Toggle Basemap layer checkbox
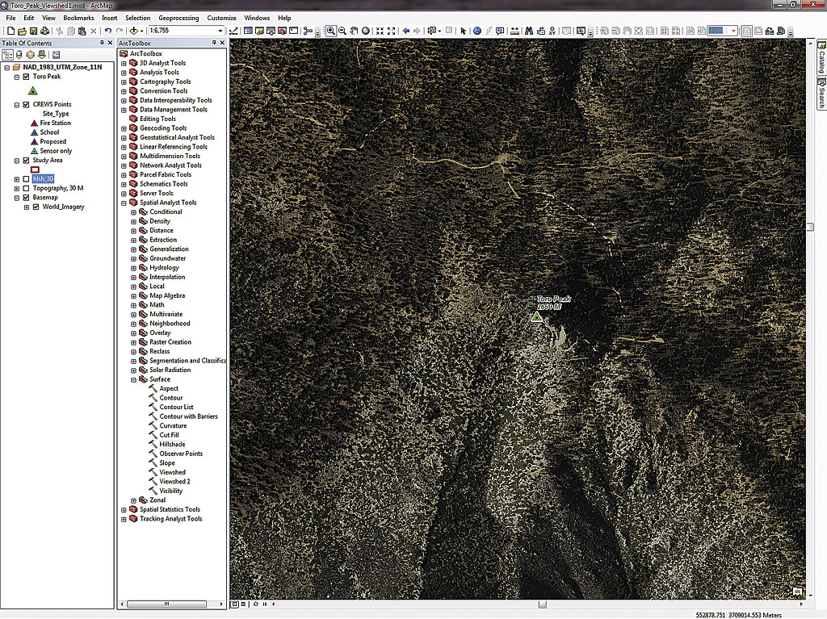Screen dimensions: 827x619 27,198
